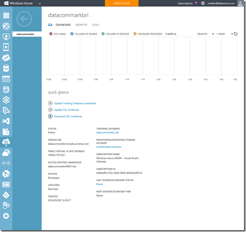Open the Active Directory diamond icon
The image size is (246, 232).
pyautogui.click(x=6, y=195)
